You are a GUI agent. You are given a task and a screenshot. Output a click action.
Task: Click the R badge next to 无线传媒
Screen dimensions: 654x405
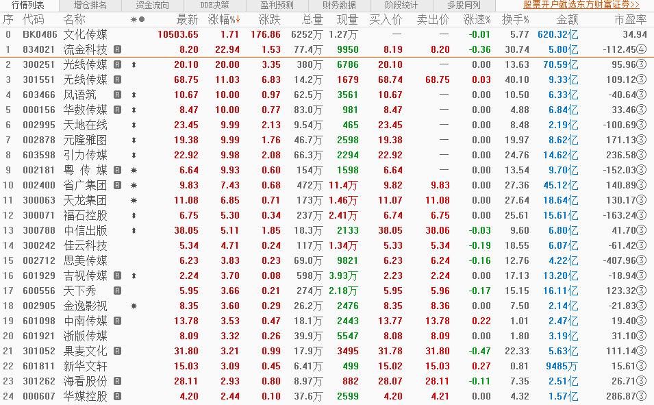pyautogui.click(x=118, y=79)
